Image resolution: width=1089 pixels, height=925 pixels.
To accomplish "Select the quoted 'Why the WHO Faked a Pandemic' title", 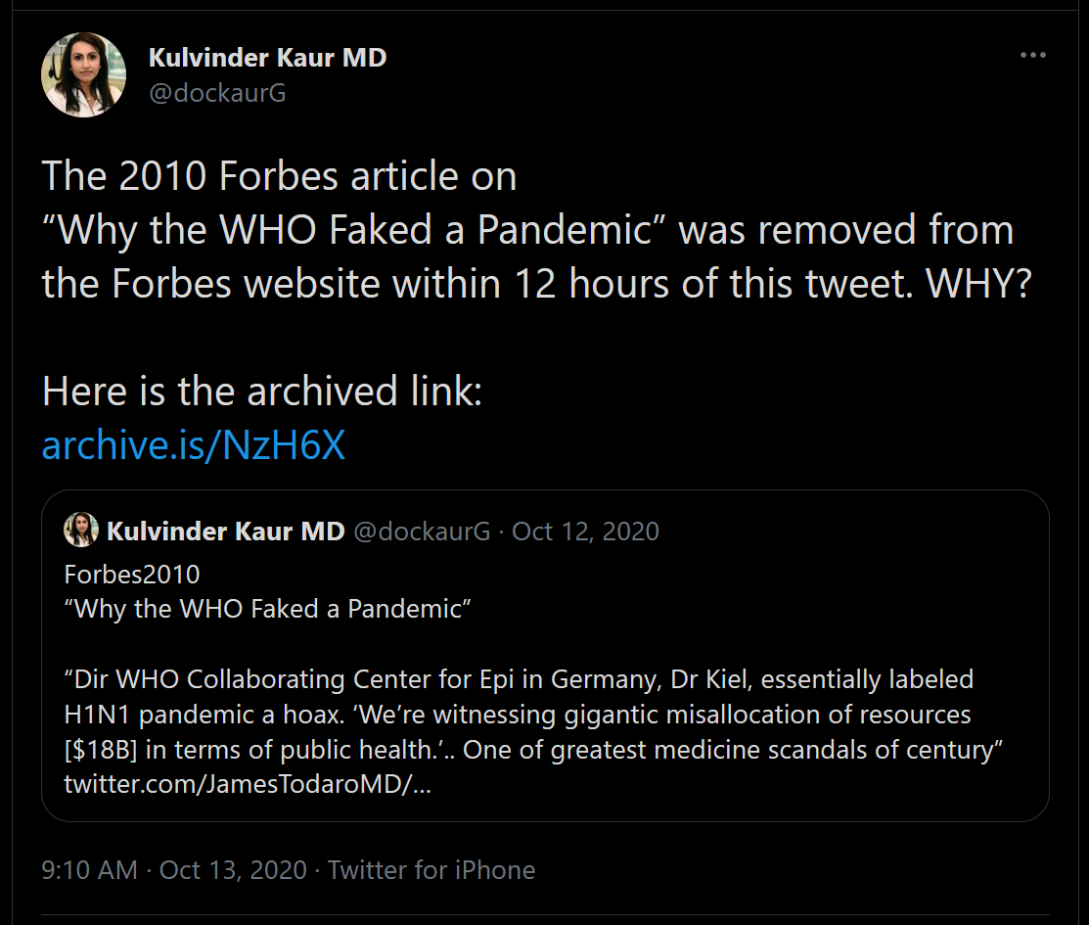I will 267,609.
